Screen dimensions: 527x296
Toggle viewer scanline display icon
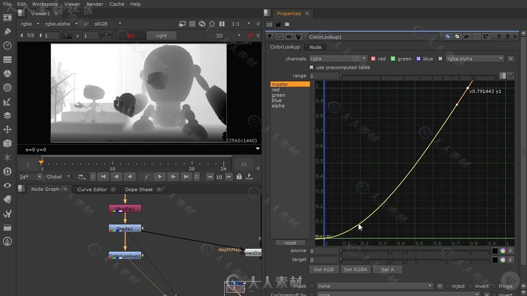192,24
